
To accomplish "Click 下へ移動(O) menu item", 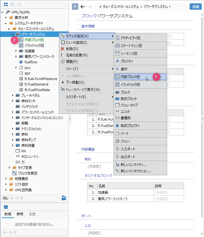I will (x=87, y=82).
